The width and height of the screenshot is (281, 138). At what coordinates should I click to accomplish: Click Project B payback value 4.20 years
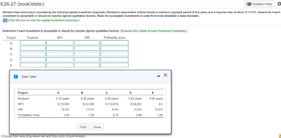point(87,98)
